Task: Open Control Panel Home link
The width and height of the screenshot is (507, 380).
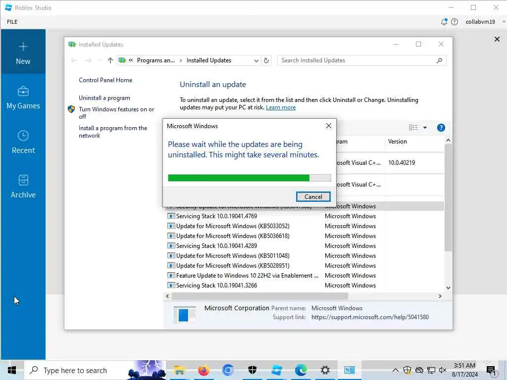Action: 105,80
